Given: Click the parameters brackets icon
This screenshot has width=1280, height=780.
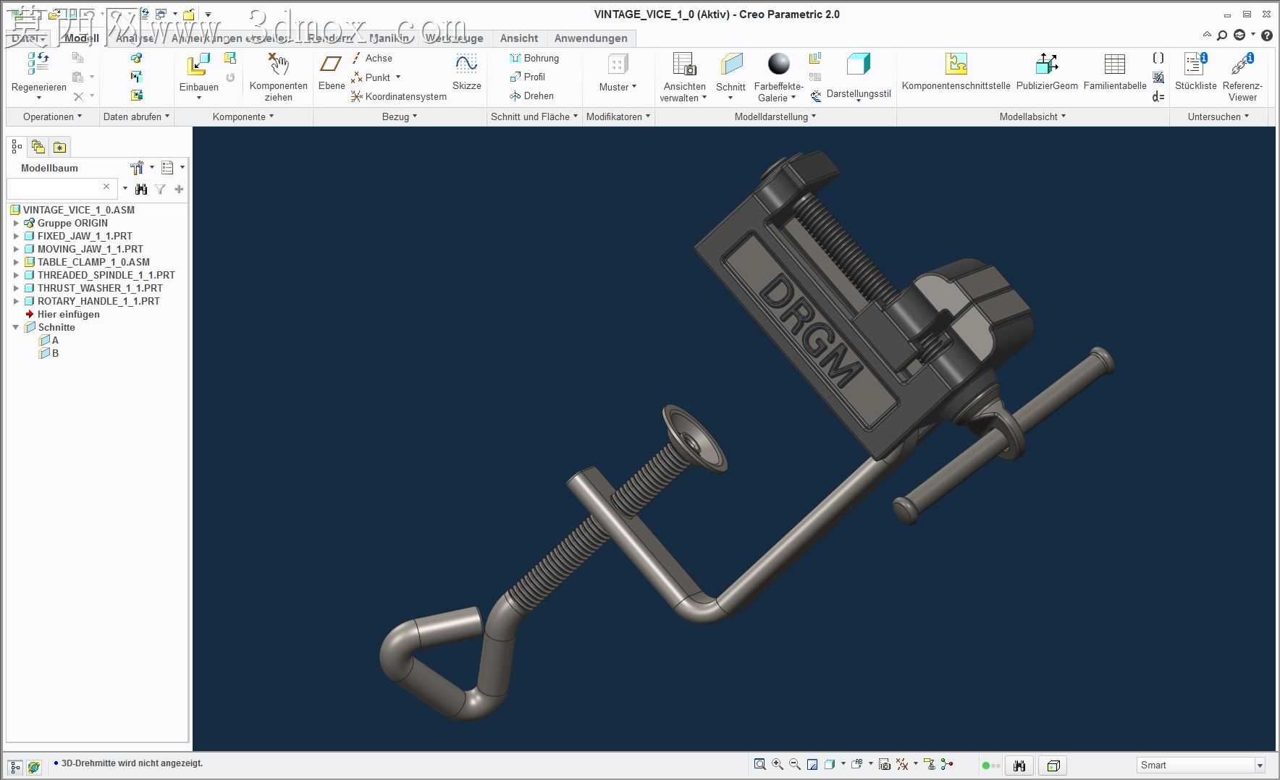Looking at the screenshot, I should click(x=1158, y=58).
